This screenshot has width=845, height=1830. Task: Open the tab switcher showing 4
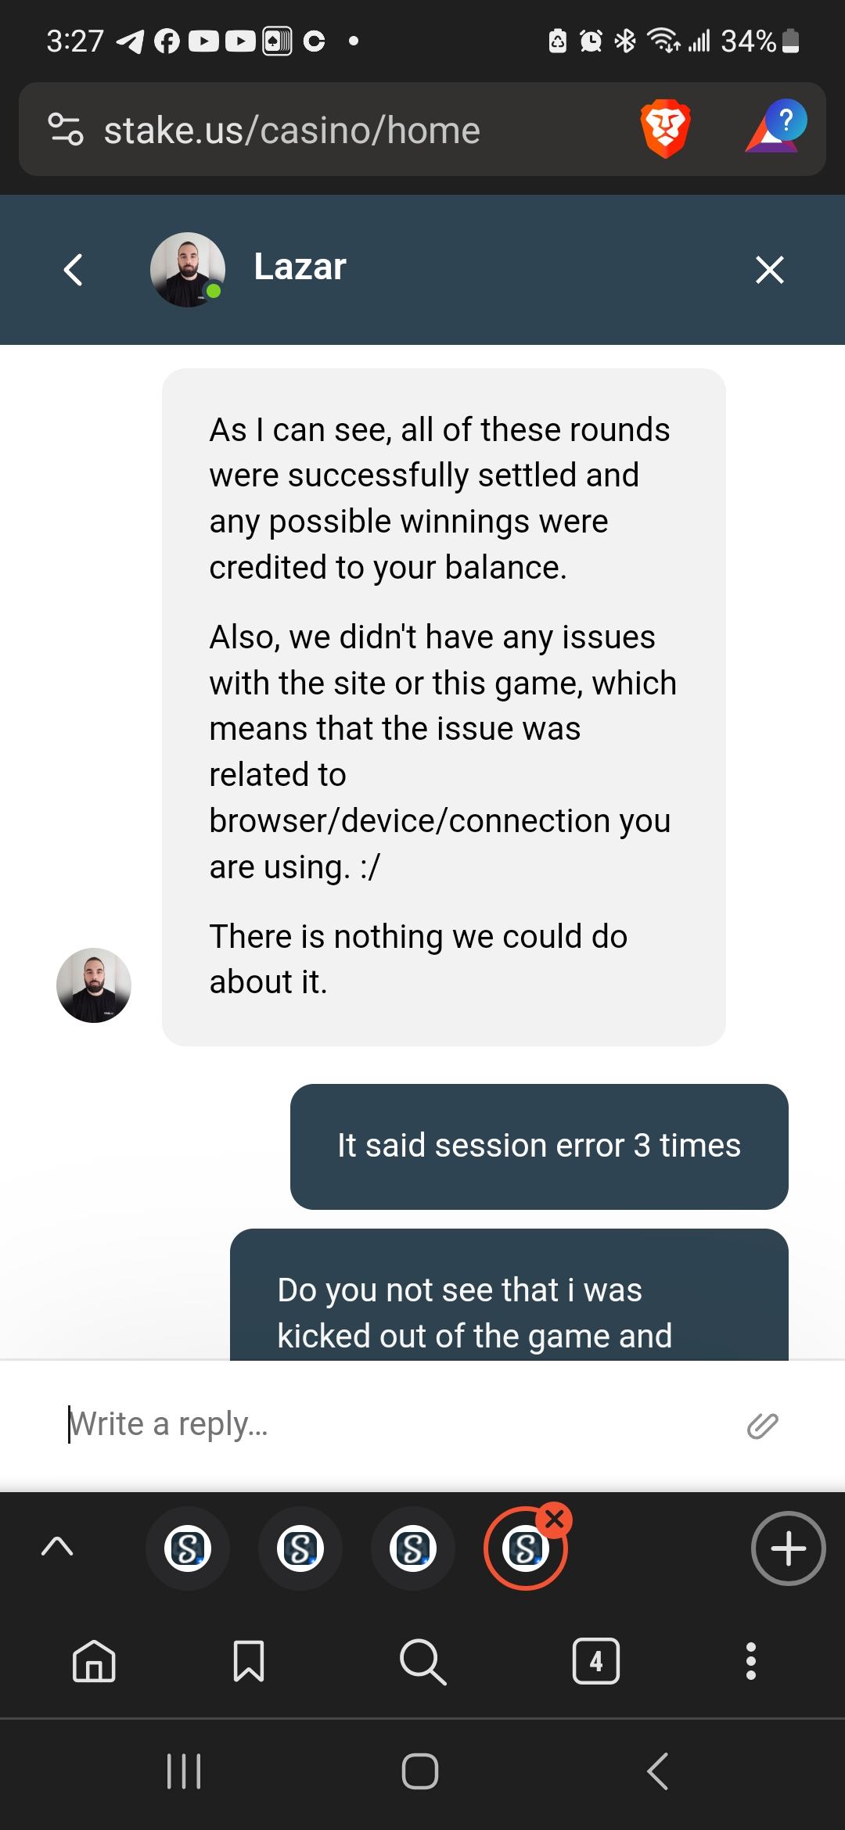596,1660
